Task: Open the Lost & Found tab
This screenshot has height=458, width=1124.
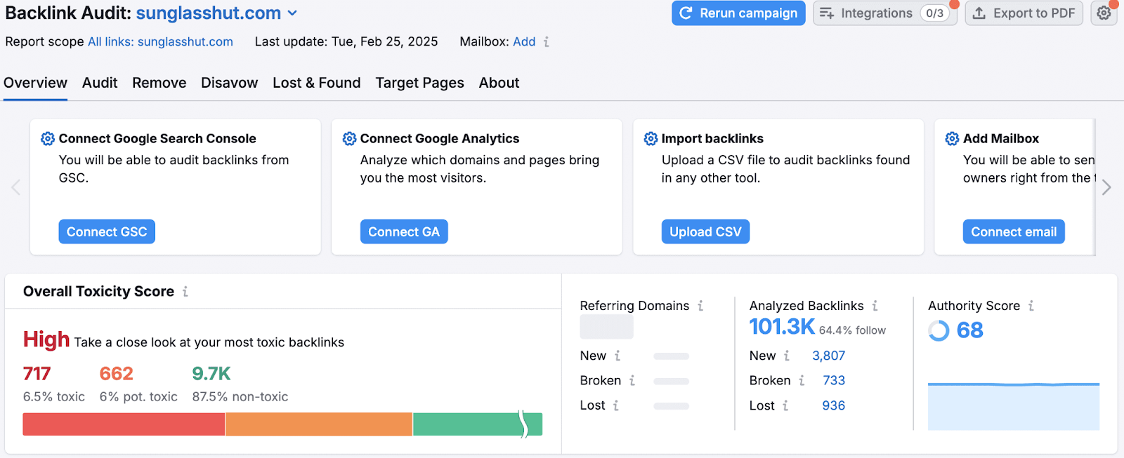Action: tap(316, 83)
